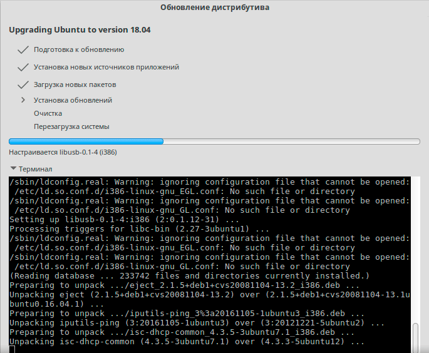This screenshot has height=353, width=429.
Task: Click the Upgrading Ubuntu to version 18.04 heading
Action: 80,29
